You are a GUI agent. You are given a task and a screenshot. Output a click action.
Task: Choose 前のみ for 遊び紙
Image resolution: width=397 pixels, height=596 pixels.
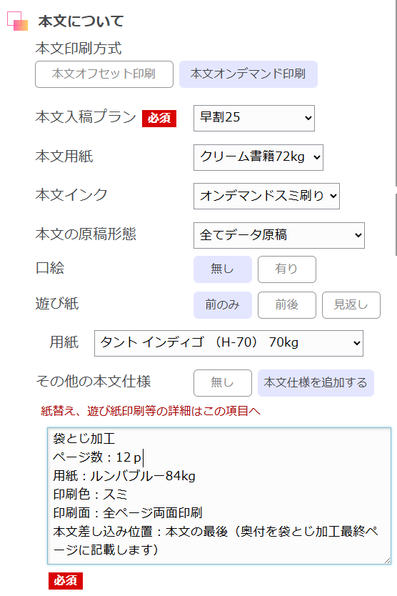223,305
